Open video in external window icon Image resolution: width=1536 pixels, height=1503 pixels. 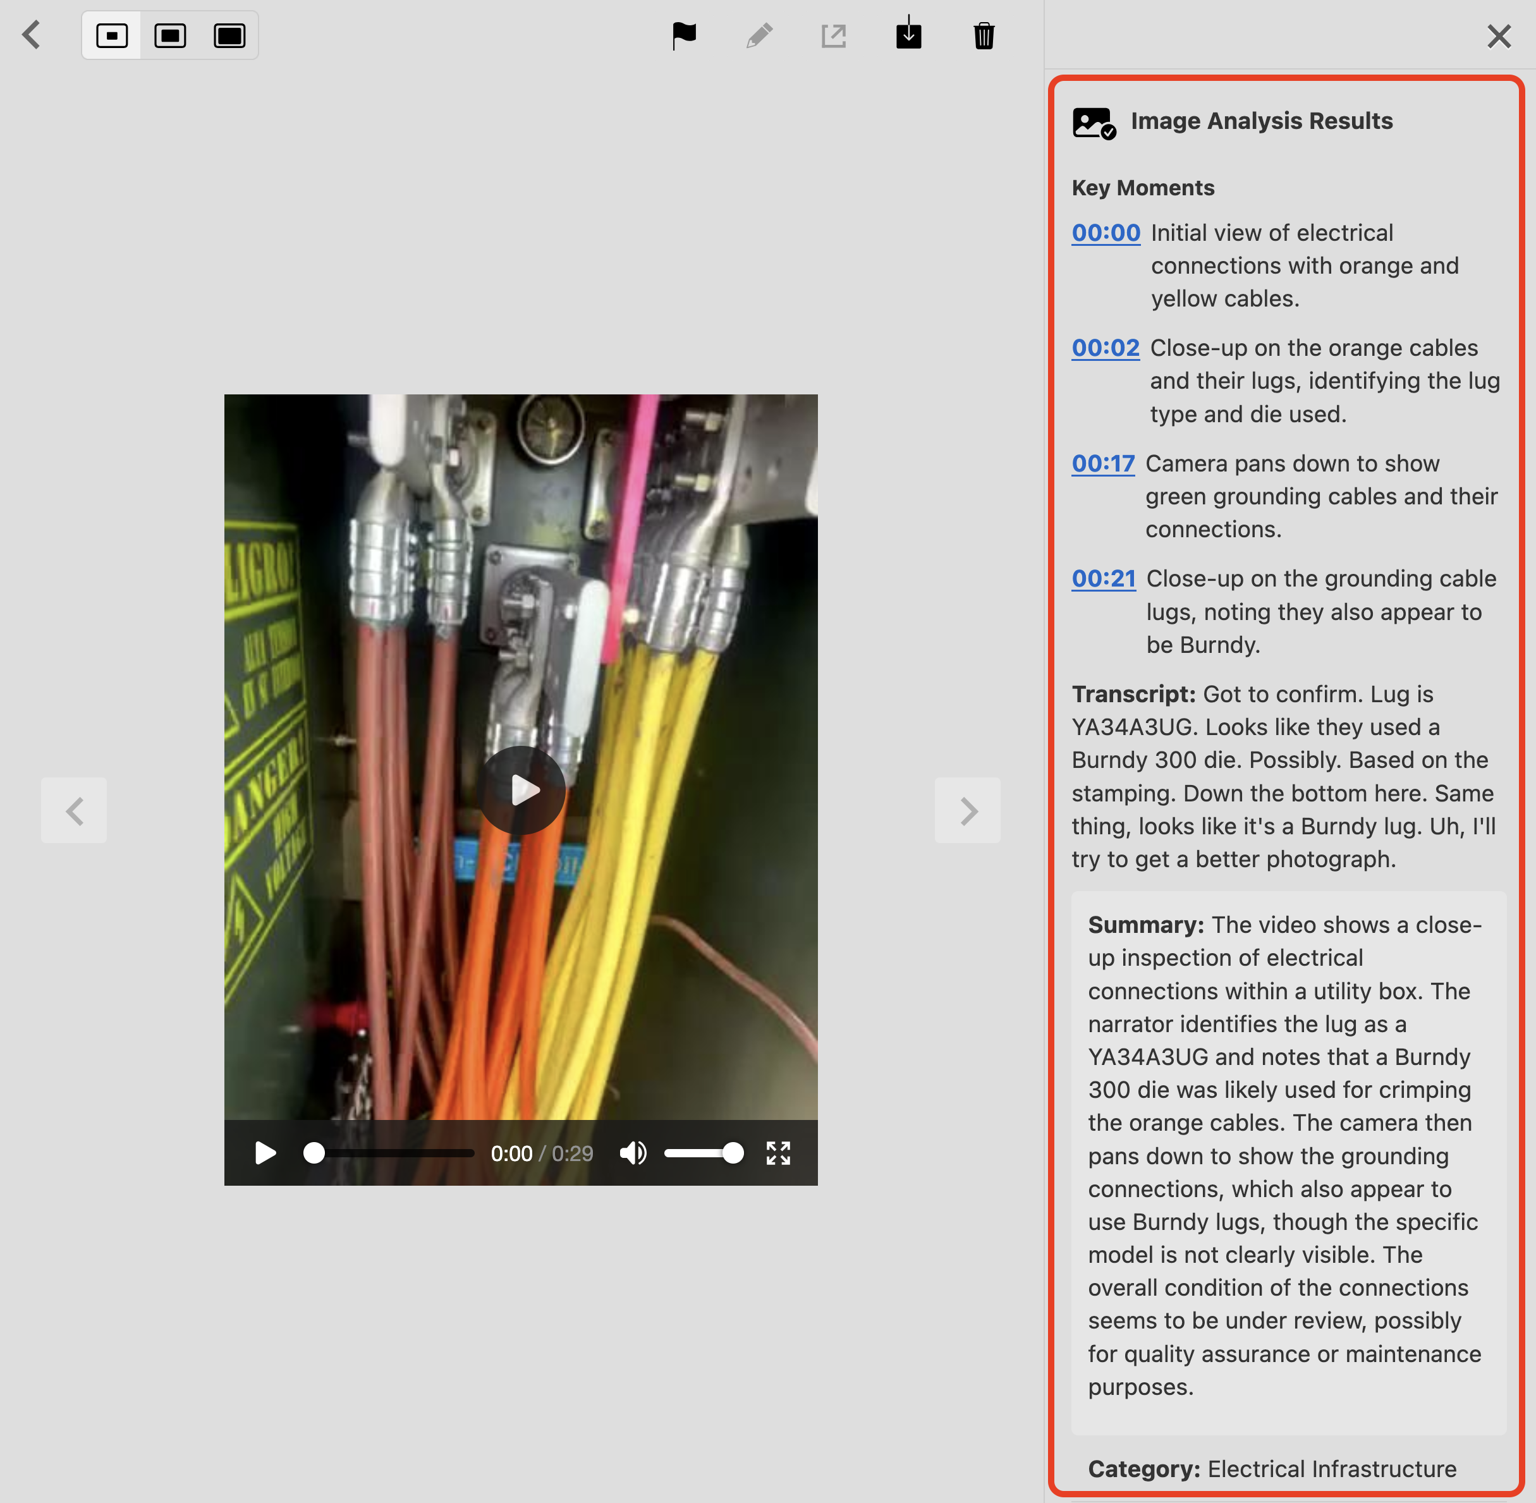coord(834,35)
